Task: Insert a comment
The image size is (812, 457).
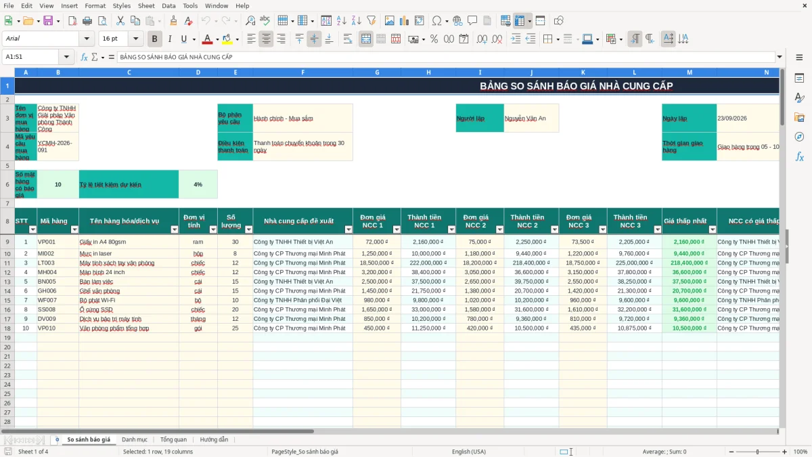Action: pos(472,21)
